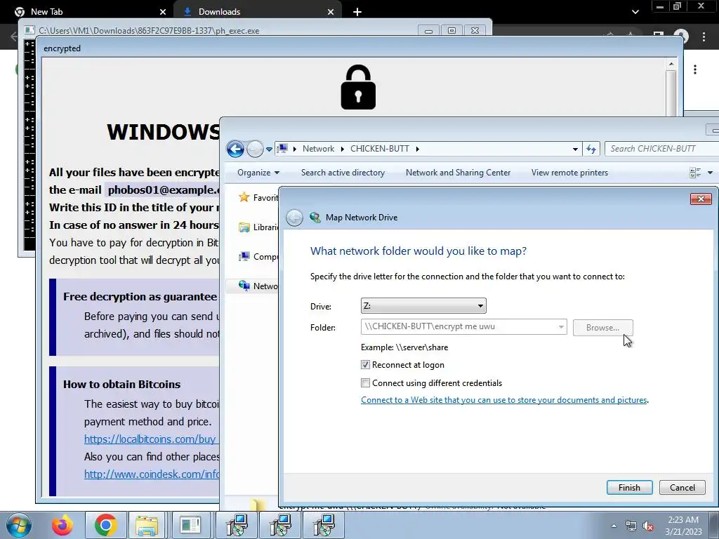This screenshot has height=539, width=719.
Task: Click the black padlock icon in ransom note
Action: pos(358,87)
